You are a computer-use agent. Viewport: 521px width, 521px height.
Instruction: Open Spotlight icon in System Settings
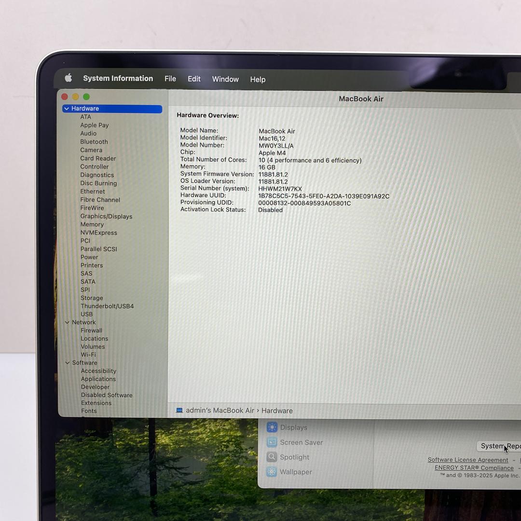click(272, 457)
